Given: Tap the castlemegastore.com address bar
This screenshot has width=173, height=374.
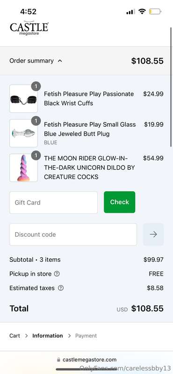Looking at the screenshot, I should tap(86, 360).
